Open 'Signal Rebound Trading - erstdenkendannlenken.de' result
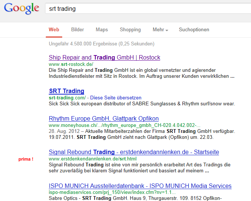This screenshot has width=251, height=201. (x=134, y=152)
